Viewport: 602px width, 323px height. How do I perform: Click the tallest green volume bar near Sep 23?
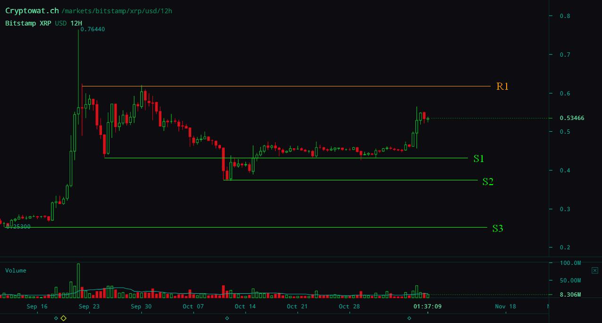click(x=78, y=281)
